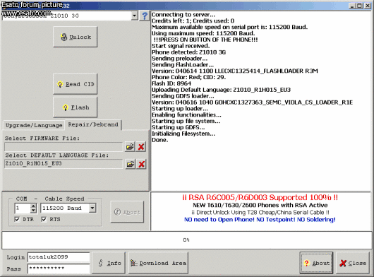
Task: Start flashing with the Flash button
Action: pyautogui.click(x=75, y=107)
